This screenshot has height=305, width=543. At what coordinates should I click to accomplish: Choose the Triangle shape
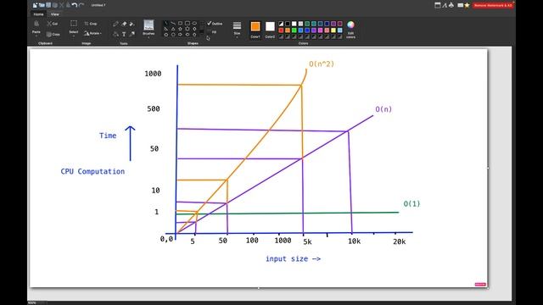pyautogui.click(x=173, y=29)
